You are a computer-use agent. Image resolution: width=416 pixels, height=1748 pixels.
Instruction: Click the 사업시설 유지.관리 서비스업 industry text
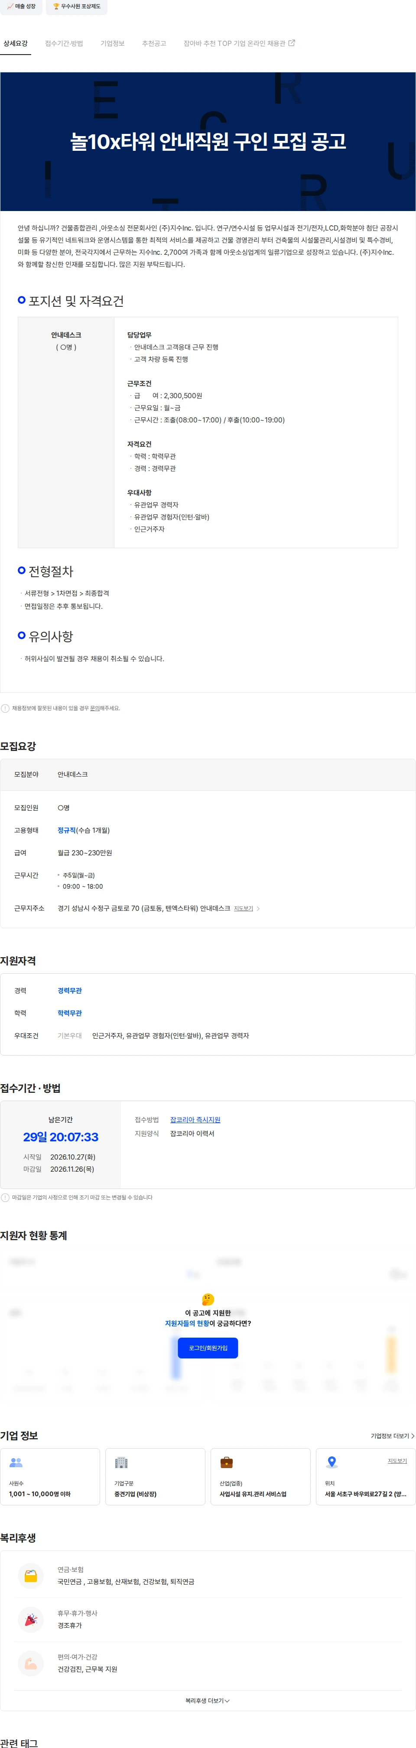253,1494
